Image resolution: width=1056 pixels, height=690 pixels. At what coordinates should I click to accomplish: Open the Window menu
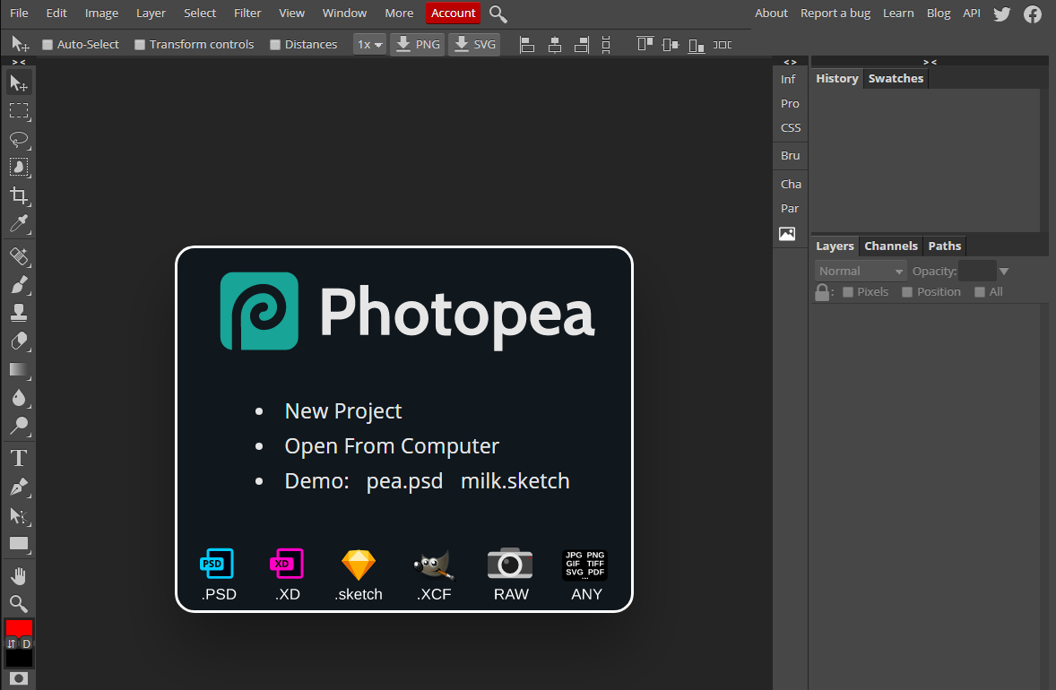(x=344, y=13)
